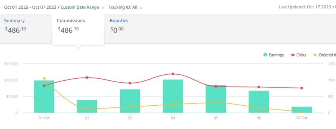336x129 pixels.
Task: Click the green Earnings legend circle
Action: click(265, 55)
